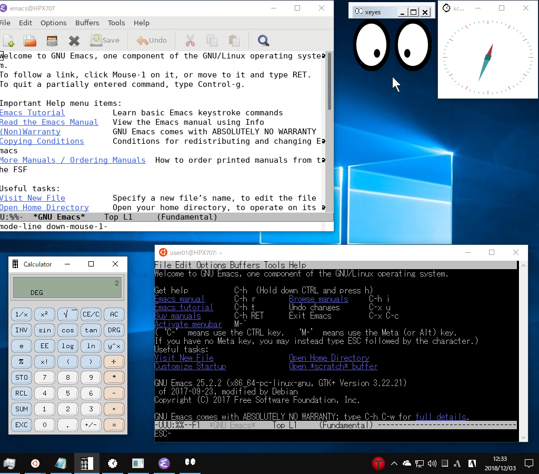Create a new file in Emacs toolbar
Screen dimensions: 539x474
[x=9, y=41]
